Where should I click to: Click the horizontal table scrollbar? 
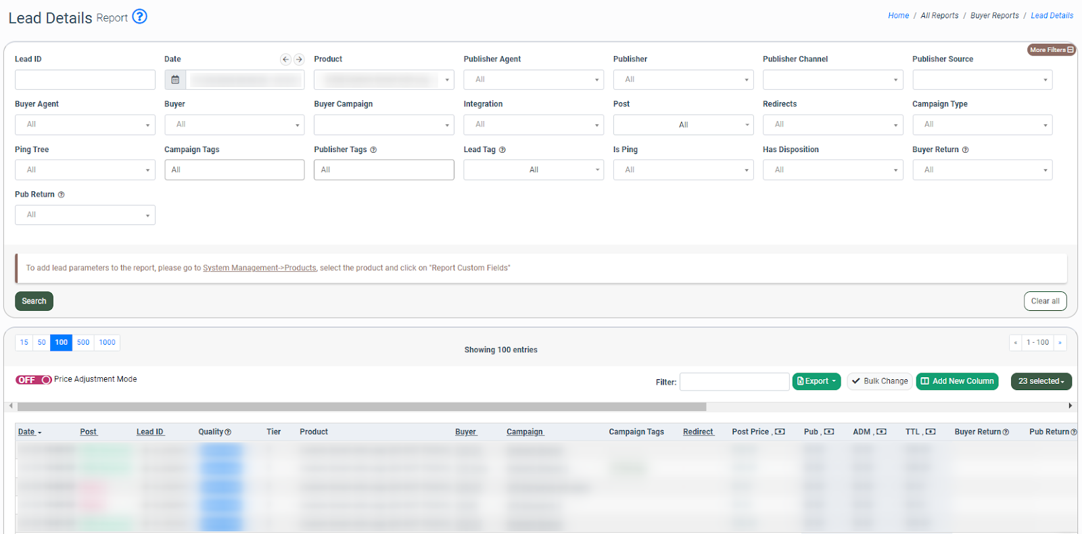point(362,407)
